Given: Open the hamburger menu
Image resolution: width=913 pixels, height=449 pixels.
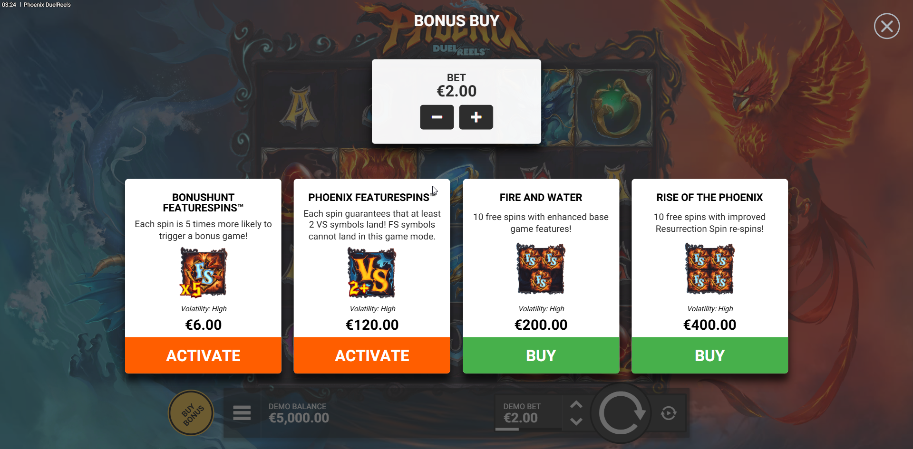Looking at the screenshot, I should tap(242, 413).
